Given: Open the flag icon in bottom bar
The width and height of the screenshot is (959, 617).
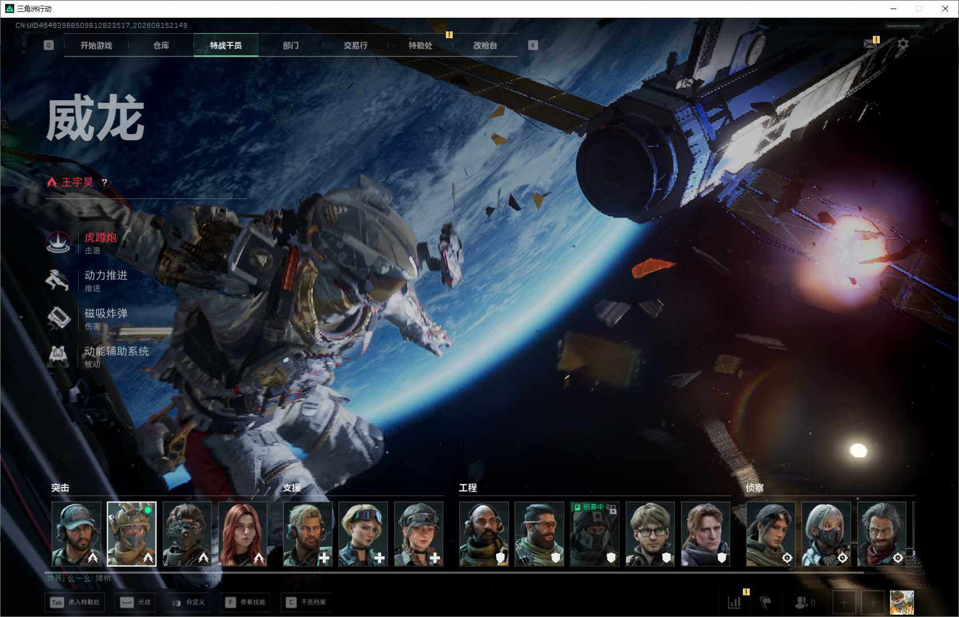Looking at the screenshot, I should pos(765,602).
